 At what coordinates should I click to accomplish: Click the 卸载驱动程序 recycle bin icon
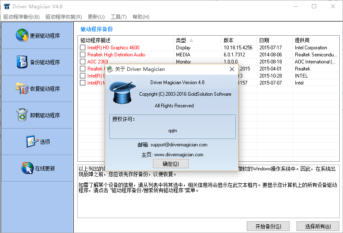click(22, 115)
